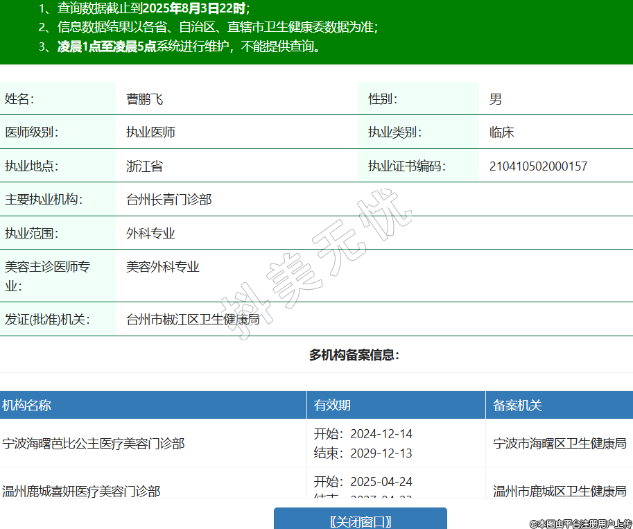633x529 pixels.
Task: Select the 温州鹿城喜妍医疗美容门诊部 entry
Action: click(x=81, y=491)
